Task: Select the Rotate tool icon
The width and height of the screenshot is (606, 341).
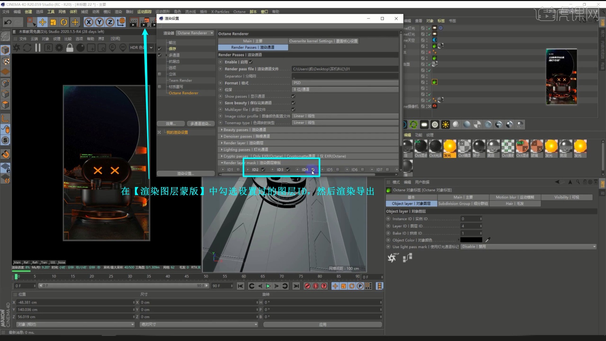Action: tap(64, 22)
